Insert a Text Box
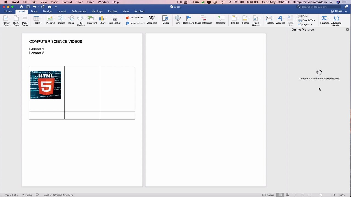The image size is (351, 197). point(270,20)
